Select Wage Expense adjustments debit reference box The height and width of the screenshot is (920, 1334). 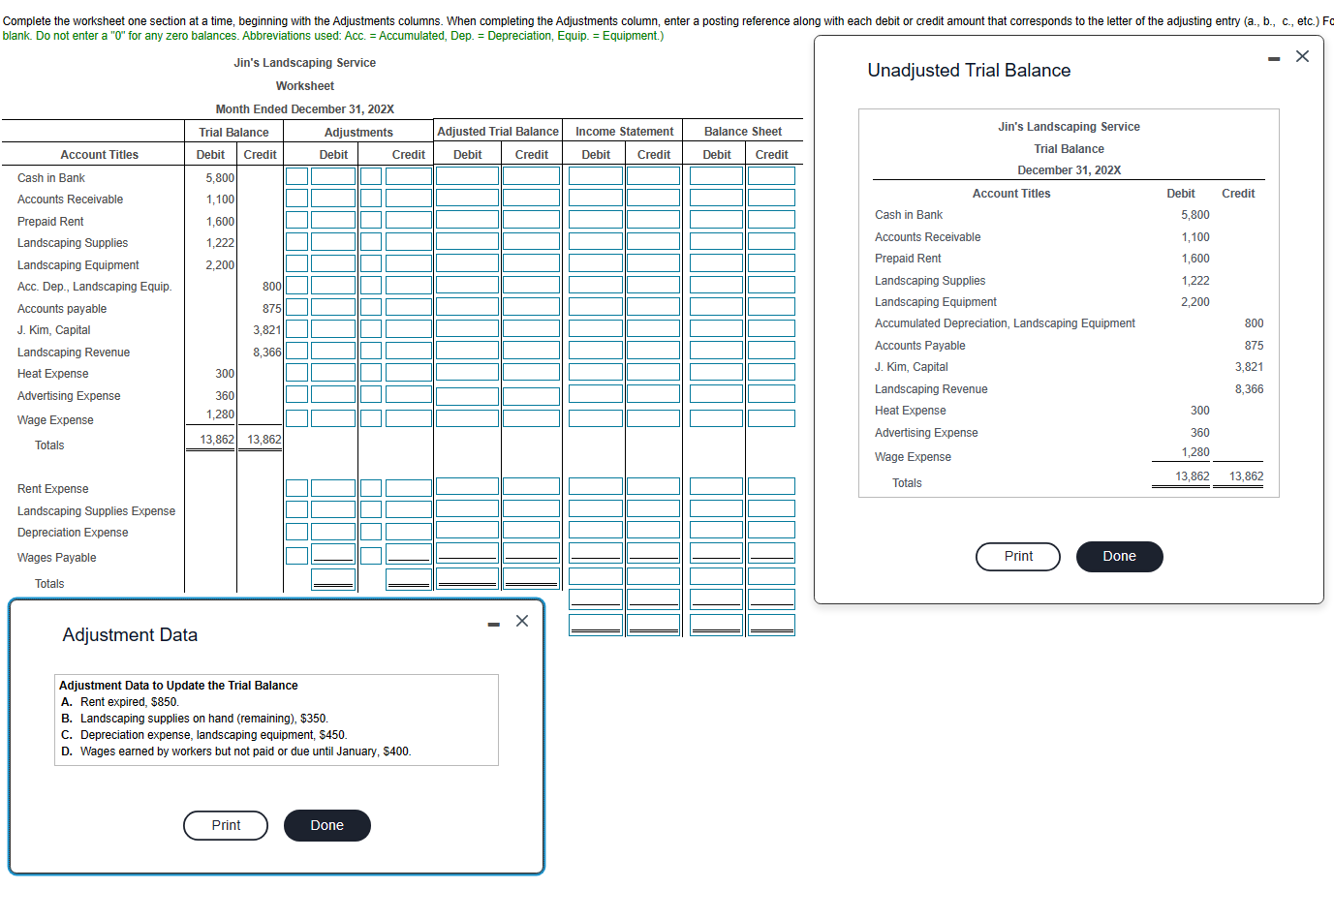(x=296, y=418)
